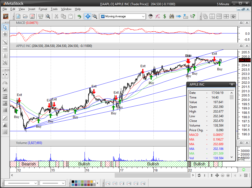Select the vertical line tool
Viewport: 252px width, 188px height.
click(5, 56)
